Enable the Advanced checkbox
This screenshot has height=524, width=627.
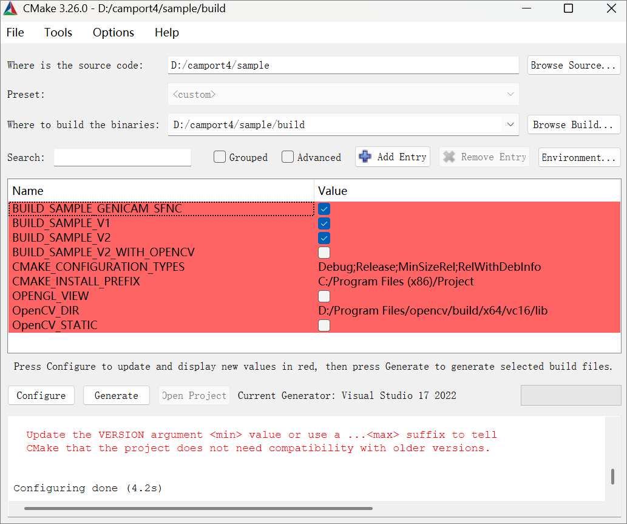pyautogui.click(x=288, y=157)
